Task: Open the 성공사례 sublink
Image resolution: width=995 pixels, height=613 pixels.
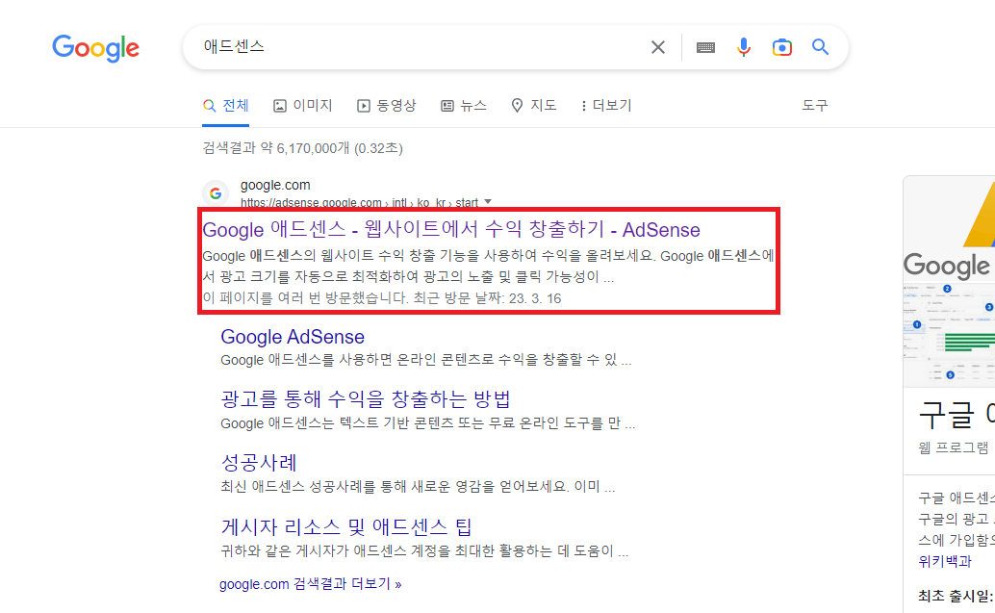Action: (259, 463)
